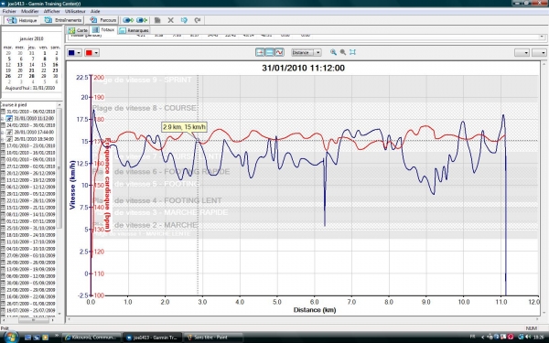This screenshot has height=343, width=549.
Task: Click the fit graph to window icon
Action: point(352,52)
